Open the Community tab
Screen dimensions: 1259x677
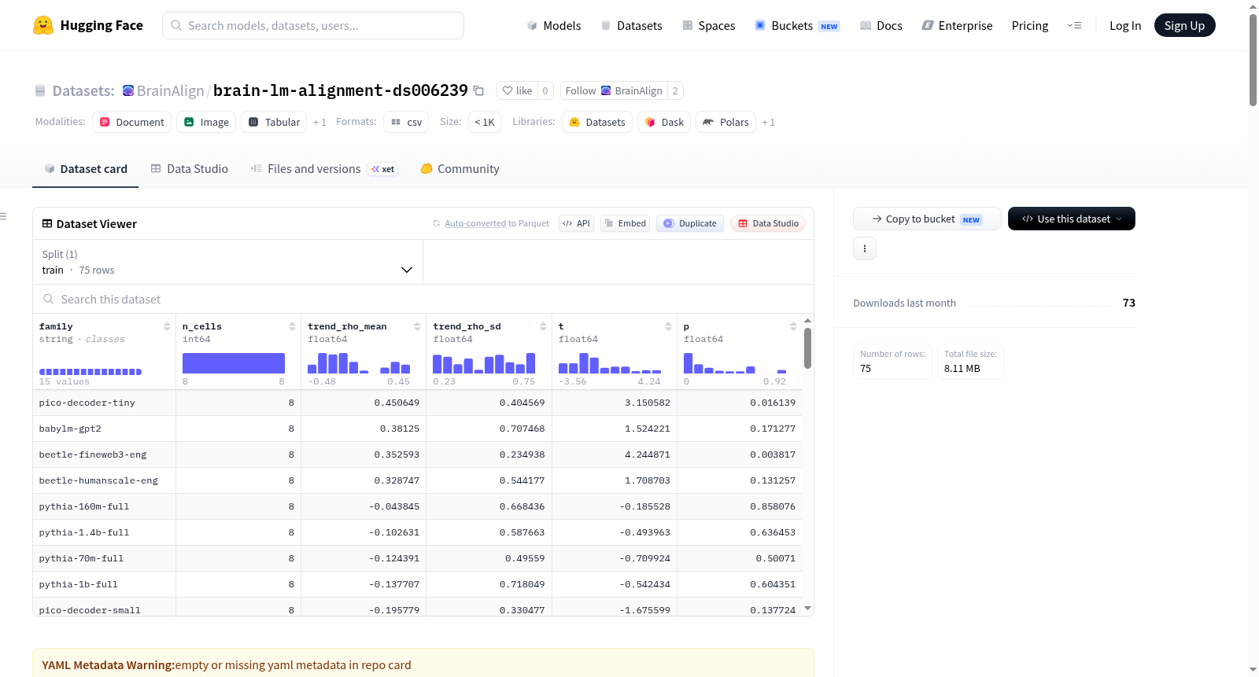pos(460,168)
